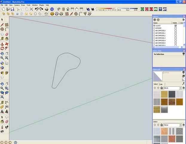Make Layer0 the active layer radio
186x144 pixels.
coord(154,25)
